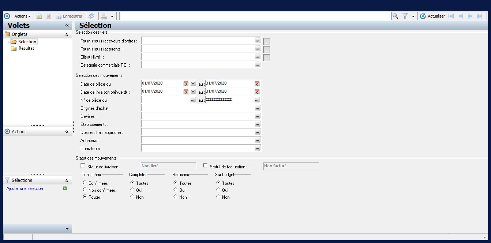Click the new document icon in toolbar

click(39, 16)
